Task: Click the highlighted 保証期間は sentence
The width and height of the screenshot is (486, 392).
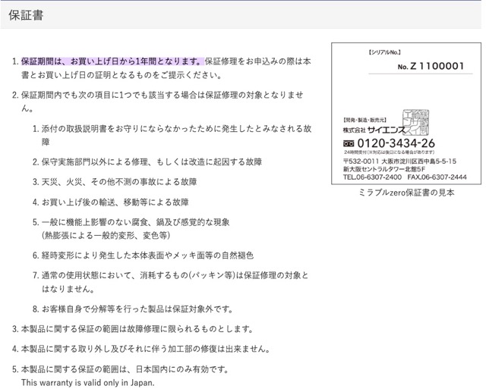Action: (x=112, y=61)
